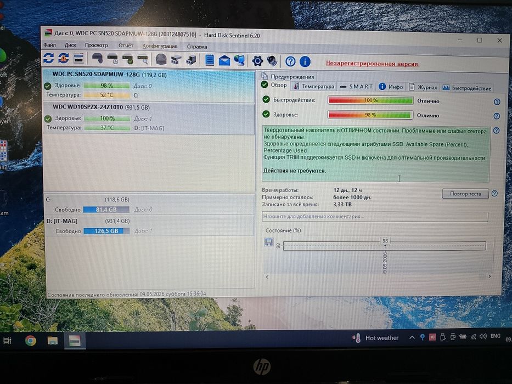Image resolution: width=512 pixels, height=384 pixels.
Task: Click the Действия не требуются text
Action: click(x=295, y=171)
